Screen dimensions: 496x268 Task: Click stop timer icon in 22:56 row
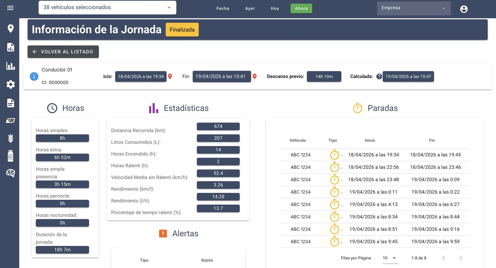click(x=334, y=167)
